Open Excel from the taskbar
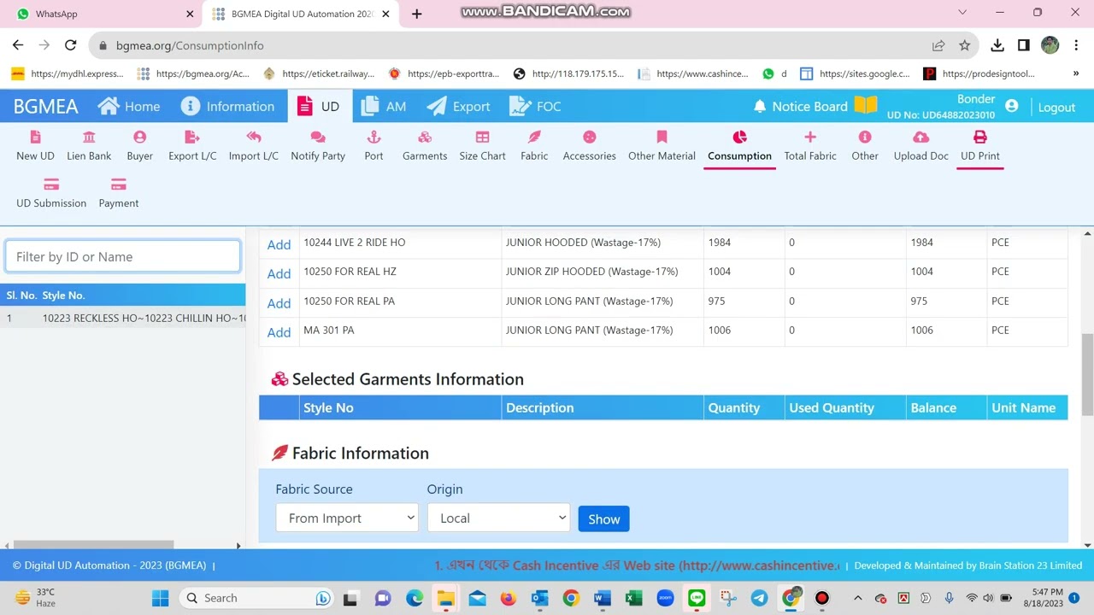 click(633, 598)
